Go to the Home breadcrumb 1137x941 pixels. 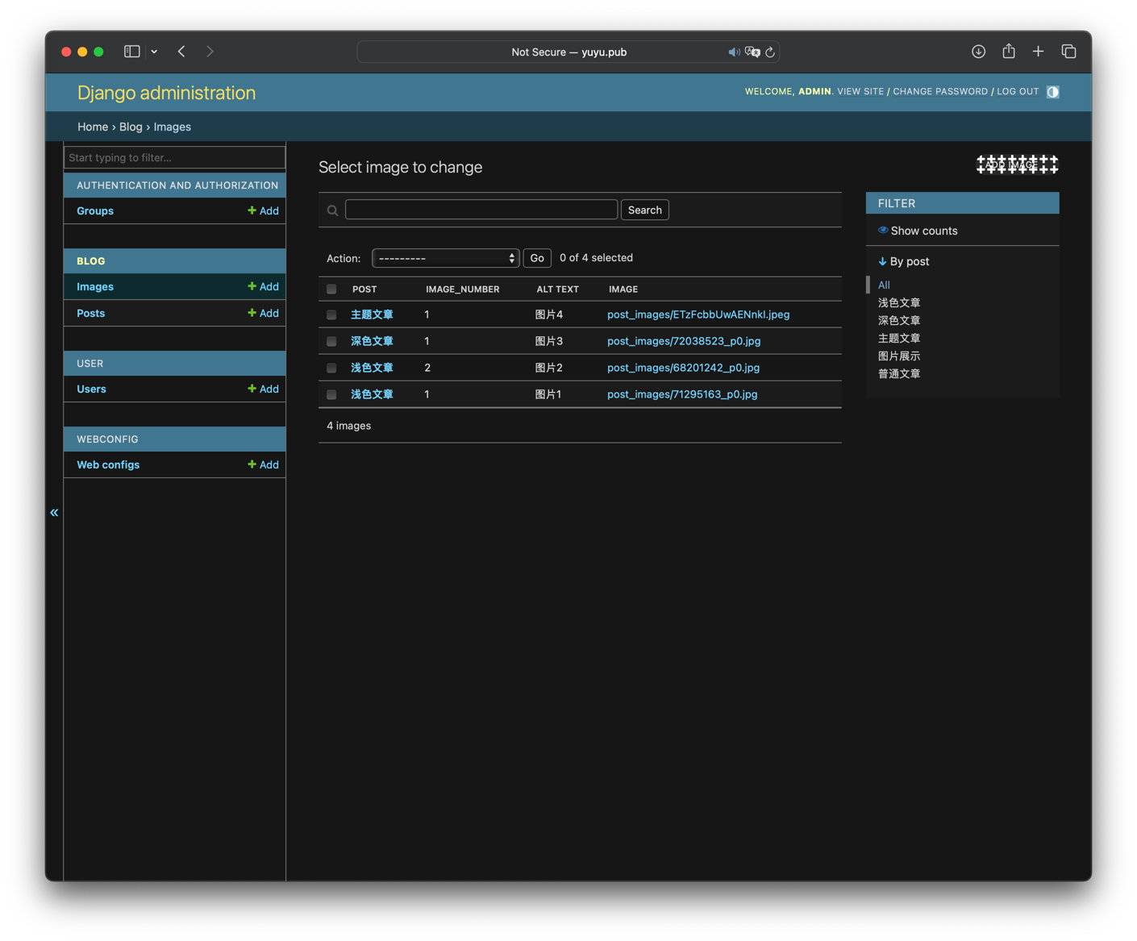[93, 127]
